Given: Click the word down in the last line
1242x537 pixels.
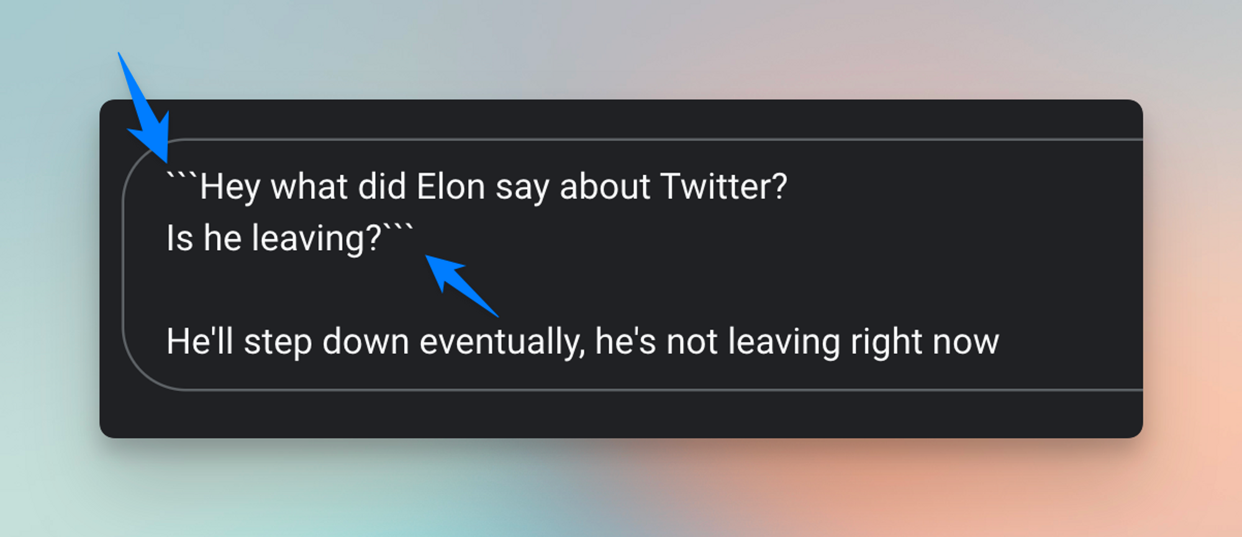Looking at the screenshot, I should click(365, 342).
